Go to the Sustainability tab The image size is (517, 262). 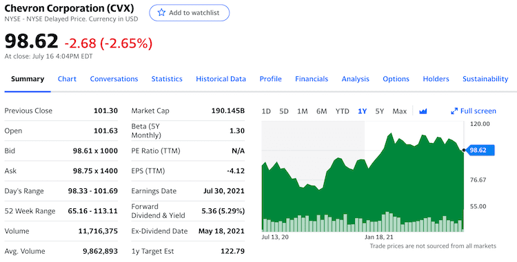(x=485, y=79)
